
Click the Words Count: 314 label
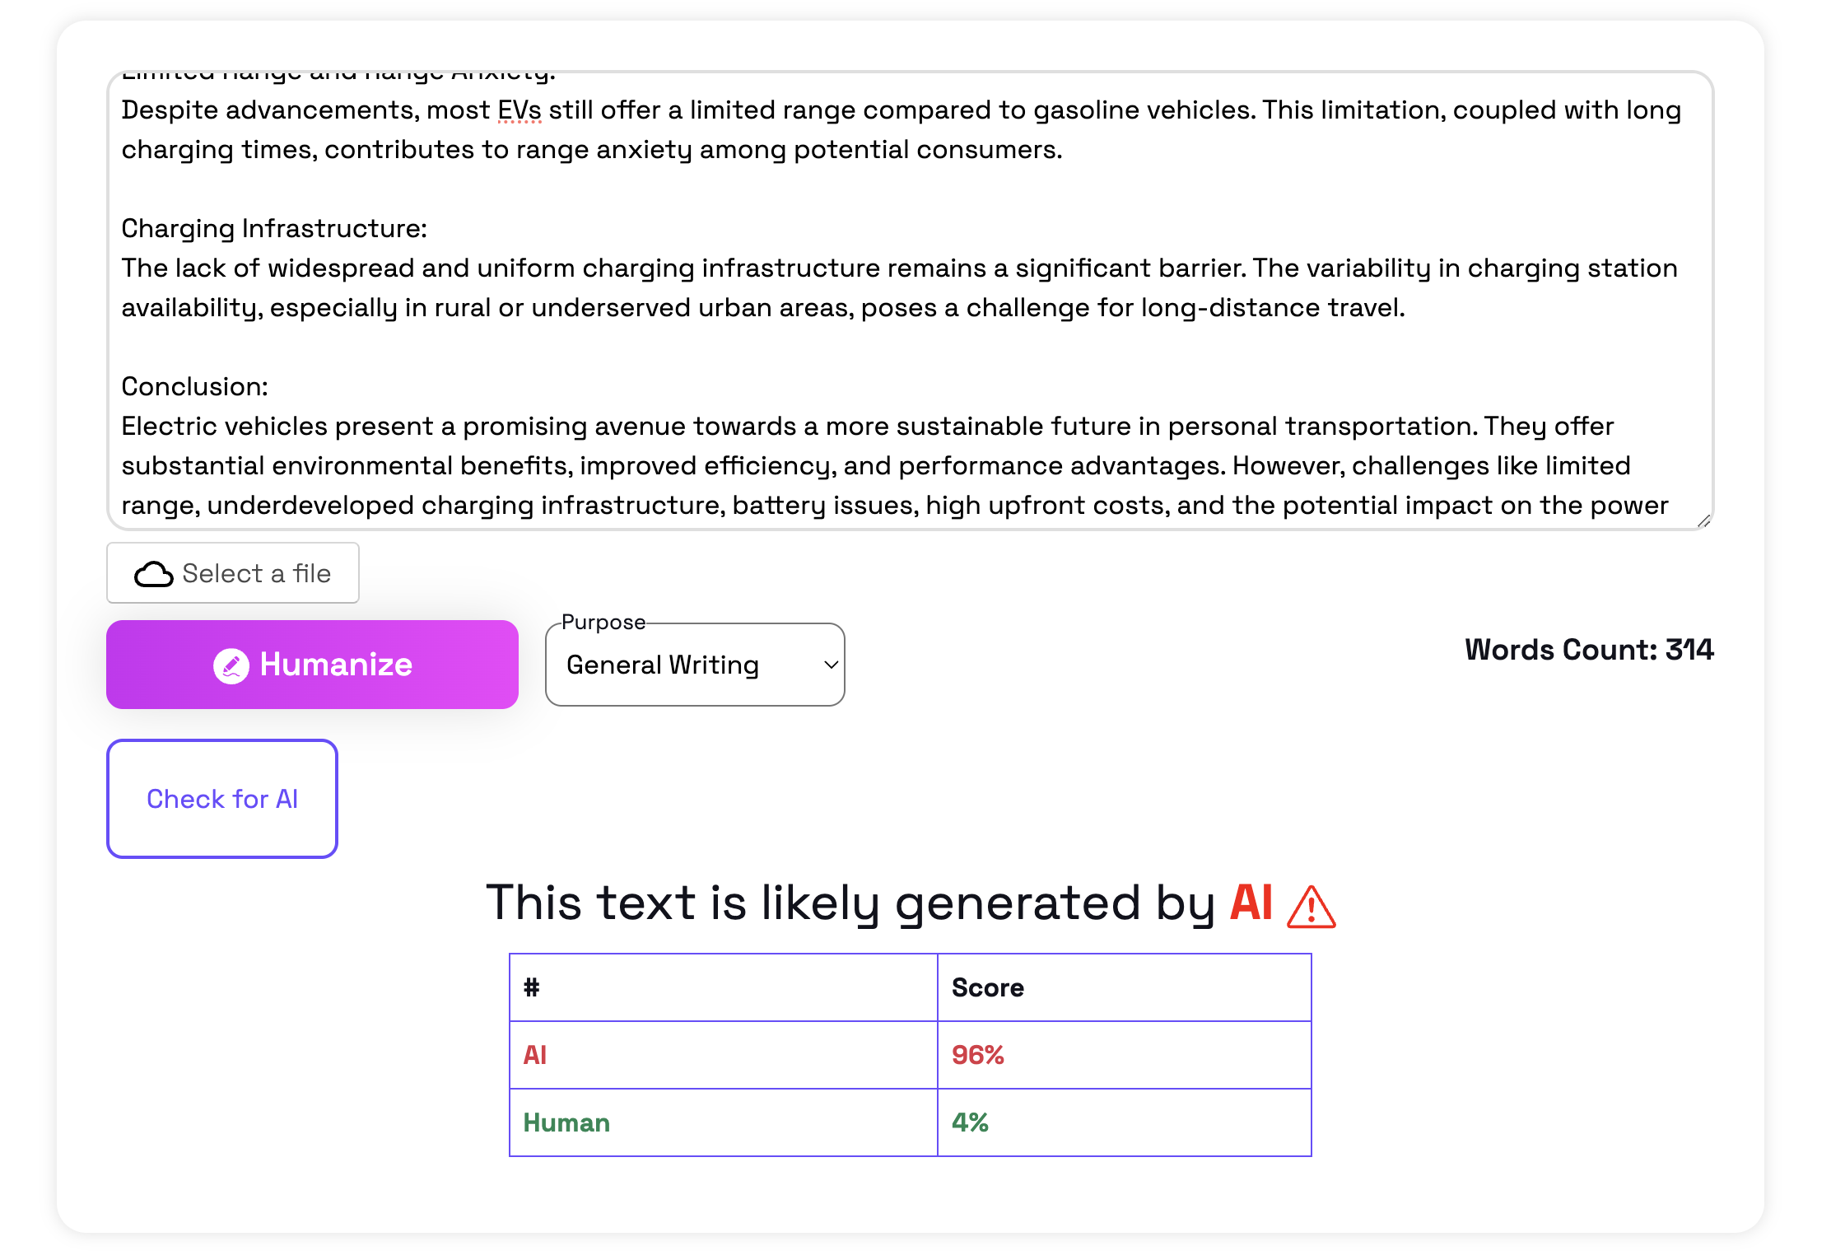click(1589, 650)
